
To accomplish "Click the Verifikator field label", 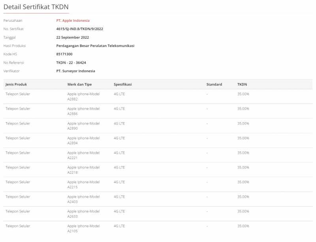I will click(11, 71).
